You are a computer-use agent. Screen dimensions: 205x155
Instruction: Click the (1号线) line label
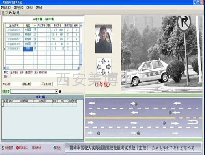(102, 85)
